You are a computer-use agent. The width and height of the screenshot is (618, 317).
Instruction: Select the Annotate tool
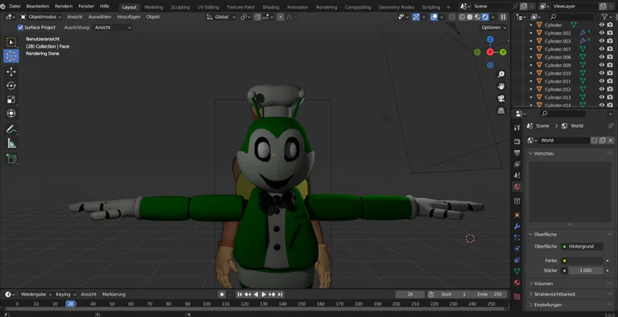(x=11, y=129)
